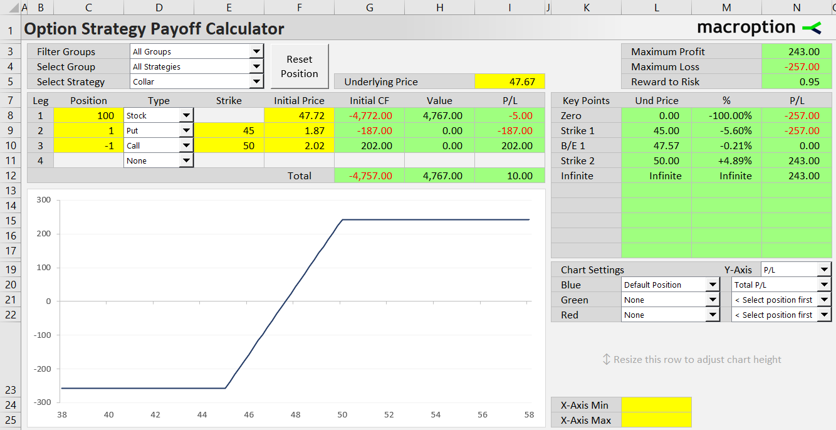
Task: Select leg 2 Initial Price 1.87
Action: click(x=299, y=130)
